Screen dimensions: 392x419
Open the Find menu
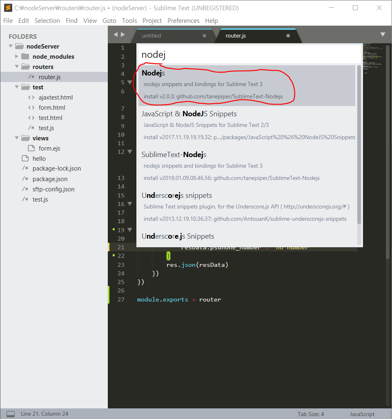(71, 20)
